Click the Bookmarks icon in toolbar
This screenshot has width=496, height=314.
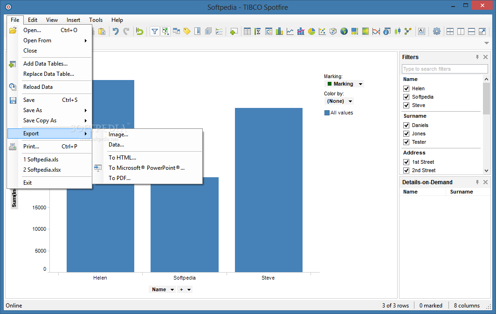[197, 31]
